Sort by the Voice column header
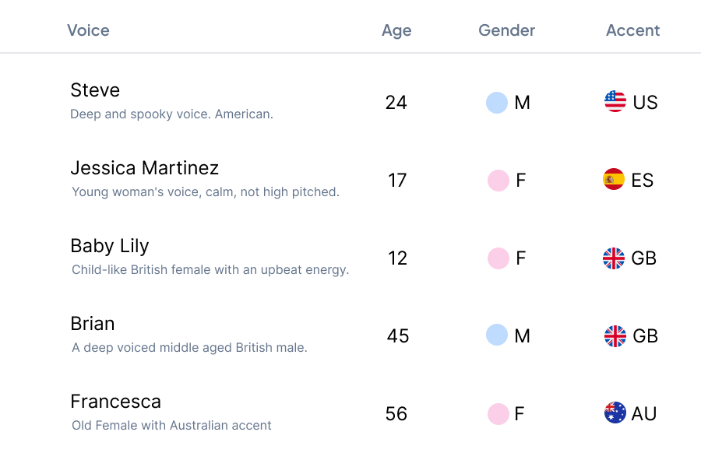This screenshot has width=701, height=467. [88, 30]
